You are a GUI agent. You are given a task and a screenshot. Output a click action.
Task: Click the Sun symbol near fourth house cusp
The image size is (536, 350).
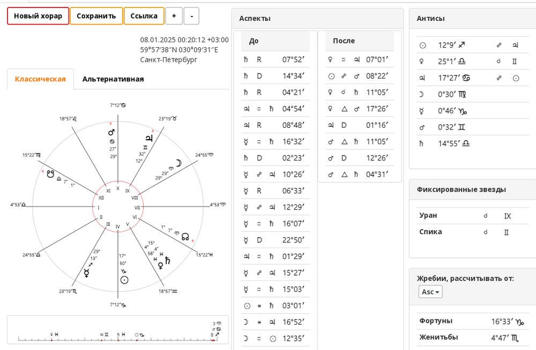tap(124, 280)
